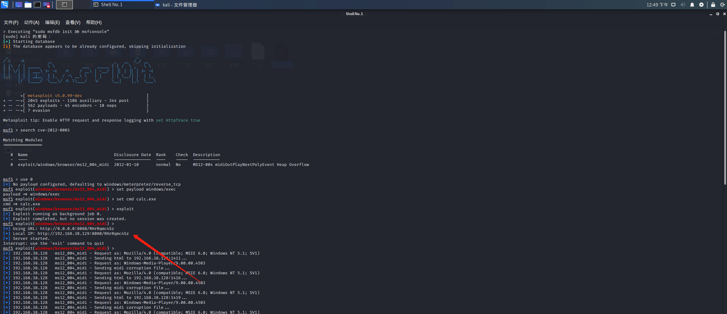Open the network connection tray icon
727x314 pixels.
coord(674,5)
